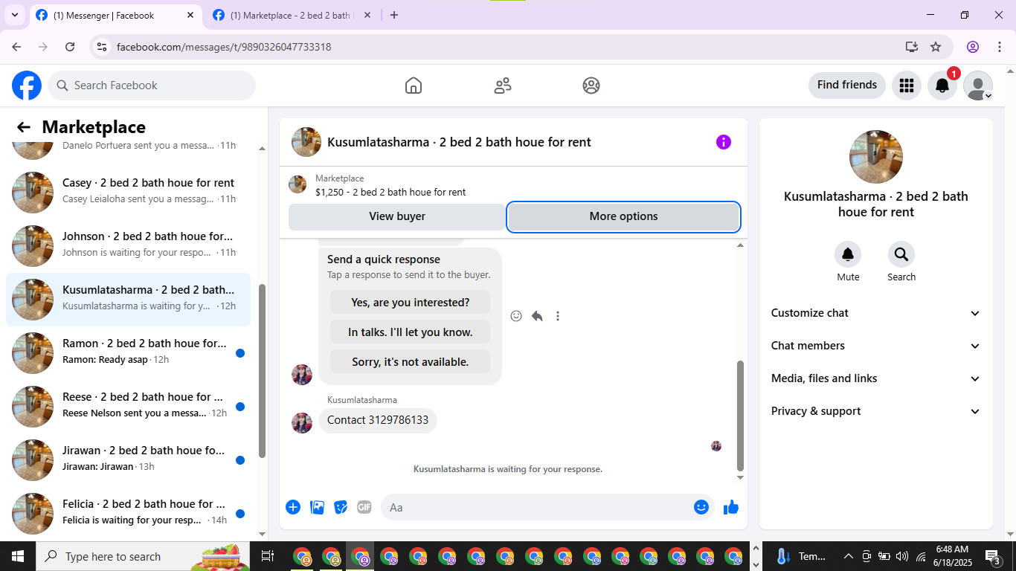Attach a photo file in composer
The image size is (1016, 571).
(x=318, y=507)
